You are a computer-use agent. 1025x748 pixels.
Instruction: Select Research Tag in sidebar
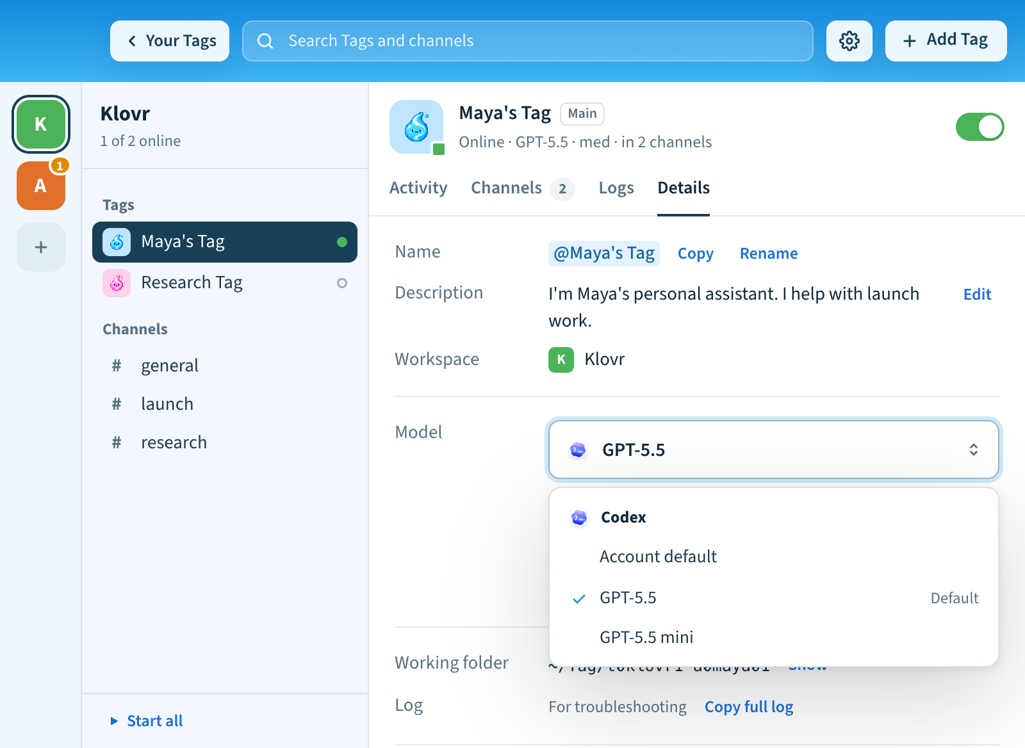[x=225, y=283]
